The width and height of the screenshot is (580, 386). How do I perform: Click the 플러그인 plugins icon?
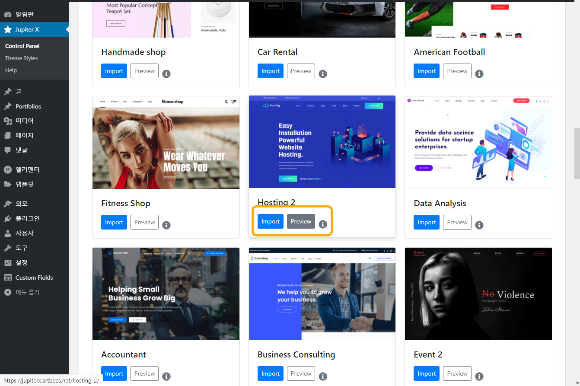[x=8, y=218]
